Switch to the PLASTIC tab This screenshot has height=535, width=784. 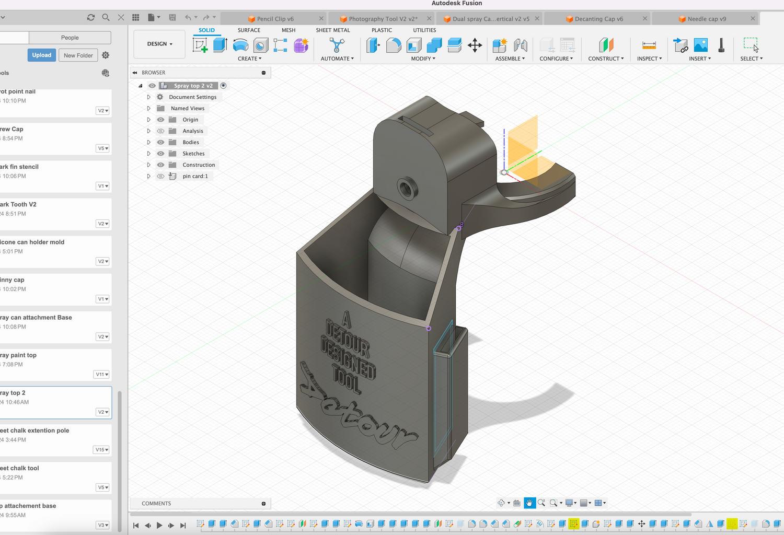[x=382, y=30]
